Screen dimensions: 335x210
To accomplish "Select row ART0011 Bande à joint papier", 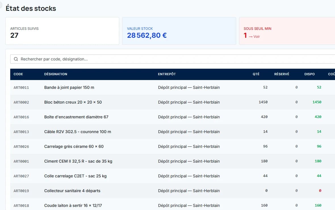I will (173, 87).
